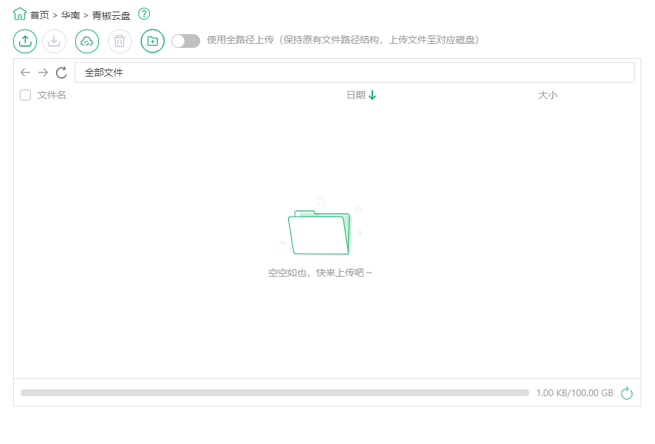Open the cloud sync icon button
This screenshot has height=444, width=655.
[x=87, y=41]
